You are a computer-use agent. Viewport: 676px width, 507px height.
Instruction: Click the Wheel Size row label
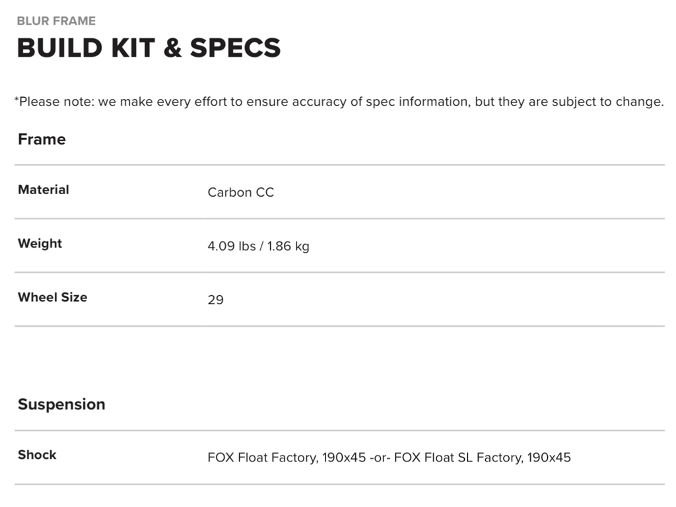click(52, 297)
